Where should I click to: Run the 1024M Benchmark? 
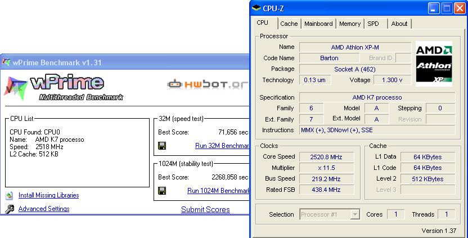point(218,191)
